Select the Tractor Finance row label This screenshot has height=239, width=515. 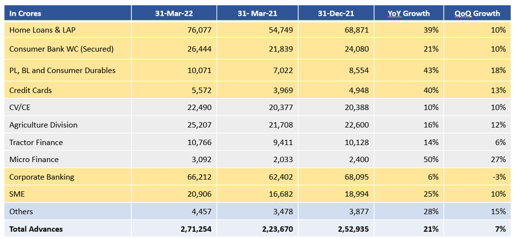click(x=36, y=142)
